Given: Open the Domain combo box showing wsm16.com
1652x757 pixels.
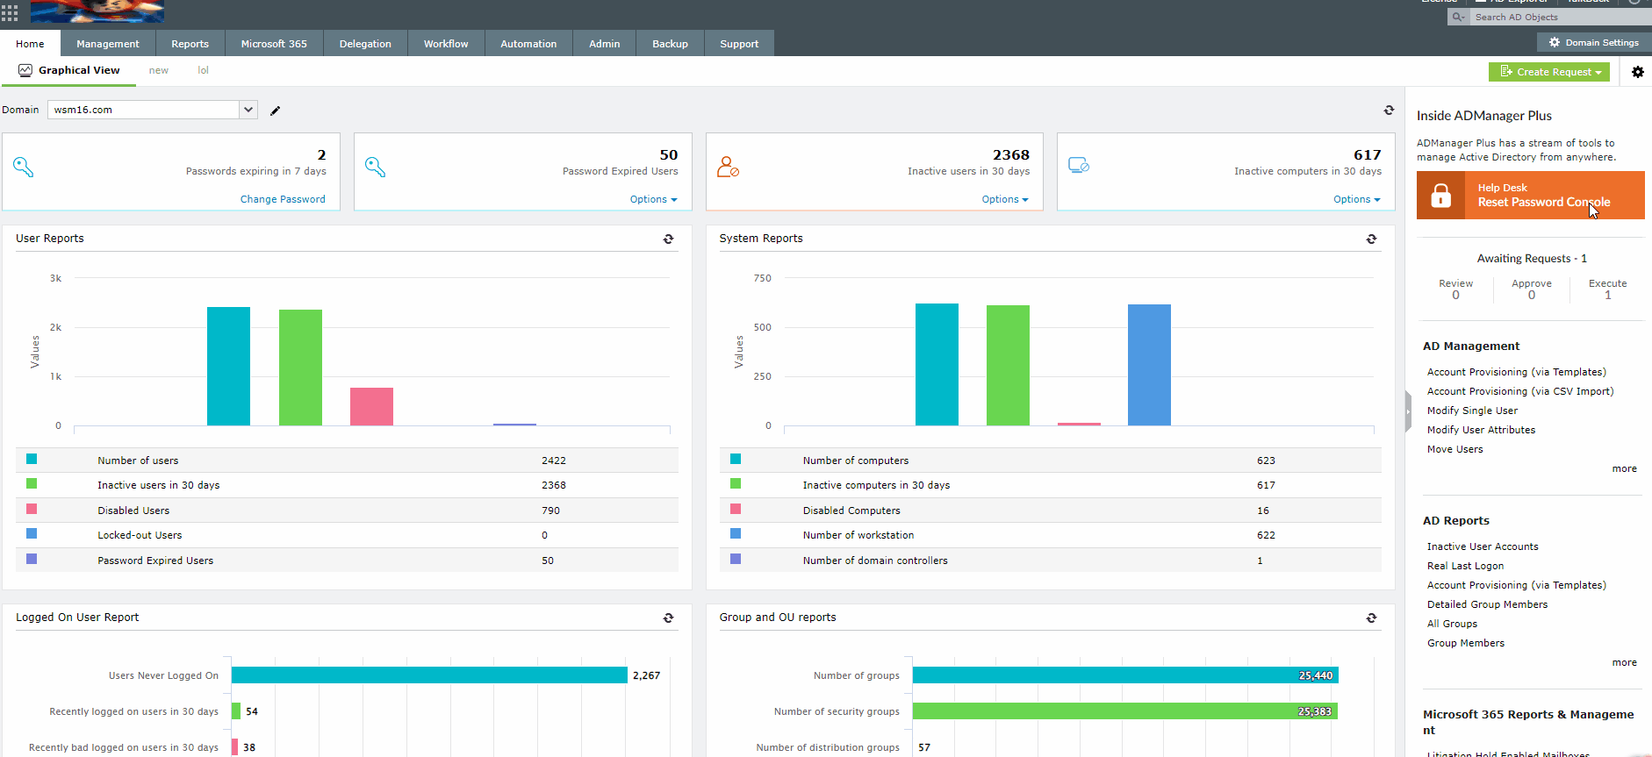Looking at the screenshot, I should click(153, 110).
